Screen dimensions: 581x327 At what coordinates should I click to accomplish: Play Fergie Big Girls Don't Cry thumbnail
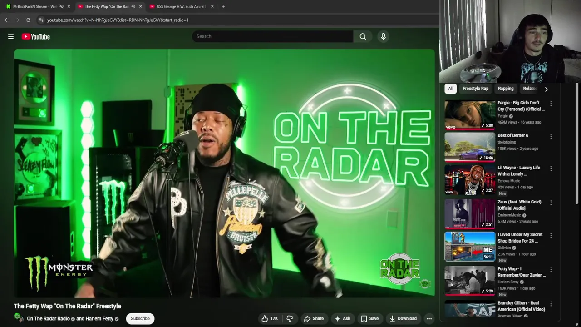(470, 115)
